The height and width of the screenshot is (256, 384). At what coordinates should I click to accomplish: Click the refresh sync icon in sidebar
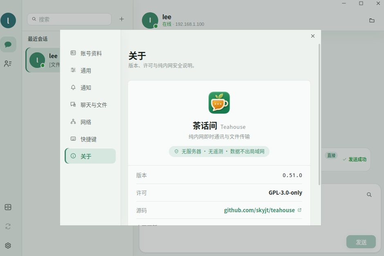click(8, 227)
